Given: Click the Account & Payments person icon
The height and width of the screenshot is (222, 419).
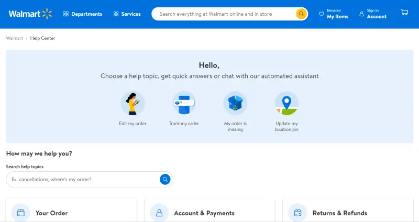Looking at the screenshot, I should pyautogui.click(x=159, y=213).
